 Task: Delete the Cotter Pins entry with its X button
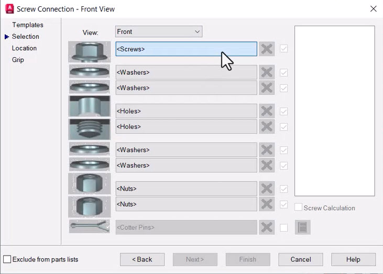pos(267,227)
